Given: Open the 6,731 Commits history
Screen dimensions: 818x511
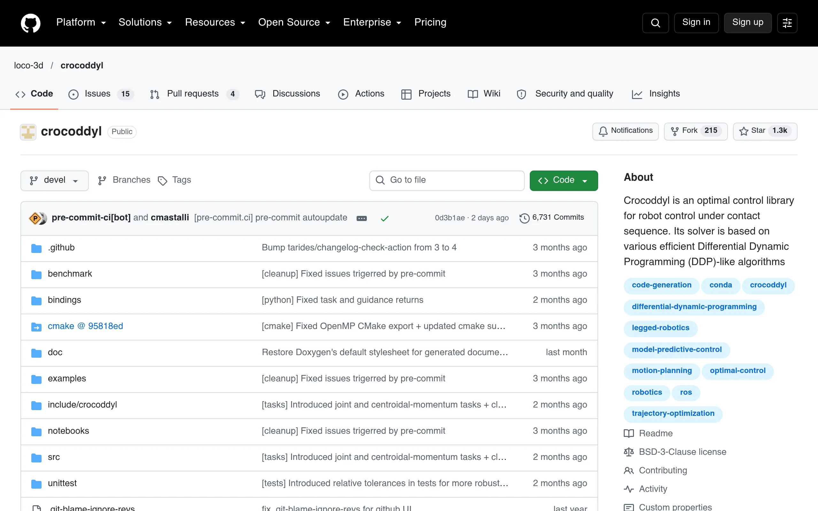Looking at the screenshot, I should pos(552,217).
